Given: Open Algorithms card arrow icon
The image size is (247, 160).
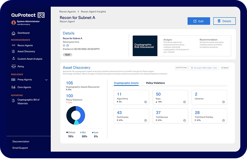Looking at the screenshot, I should (146, 102).
